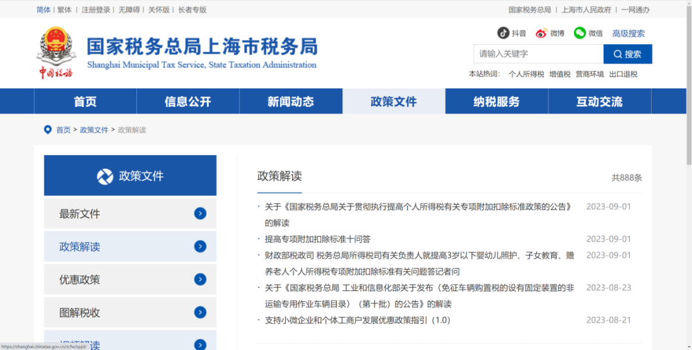Click the 政策文件 sidebar header icon
Viewport: 692px width, 350px height.
[x=105, y=176]
